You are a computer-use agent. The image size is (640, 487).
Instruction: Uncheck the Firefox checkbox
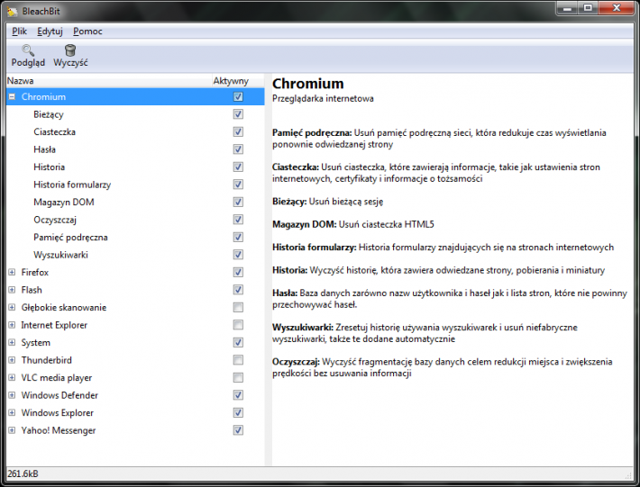point(238,272)
